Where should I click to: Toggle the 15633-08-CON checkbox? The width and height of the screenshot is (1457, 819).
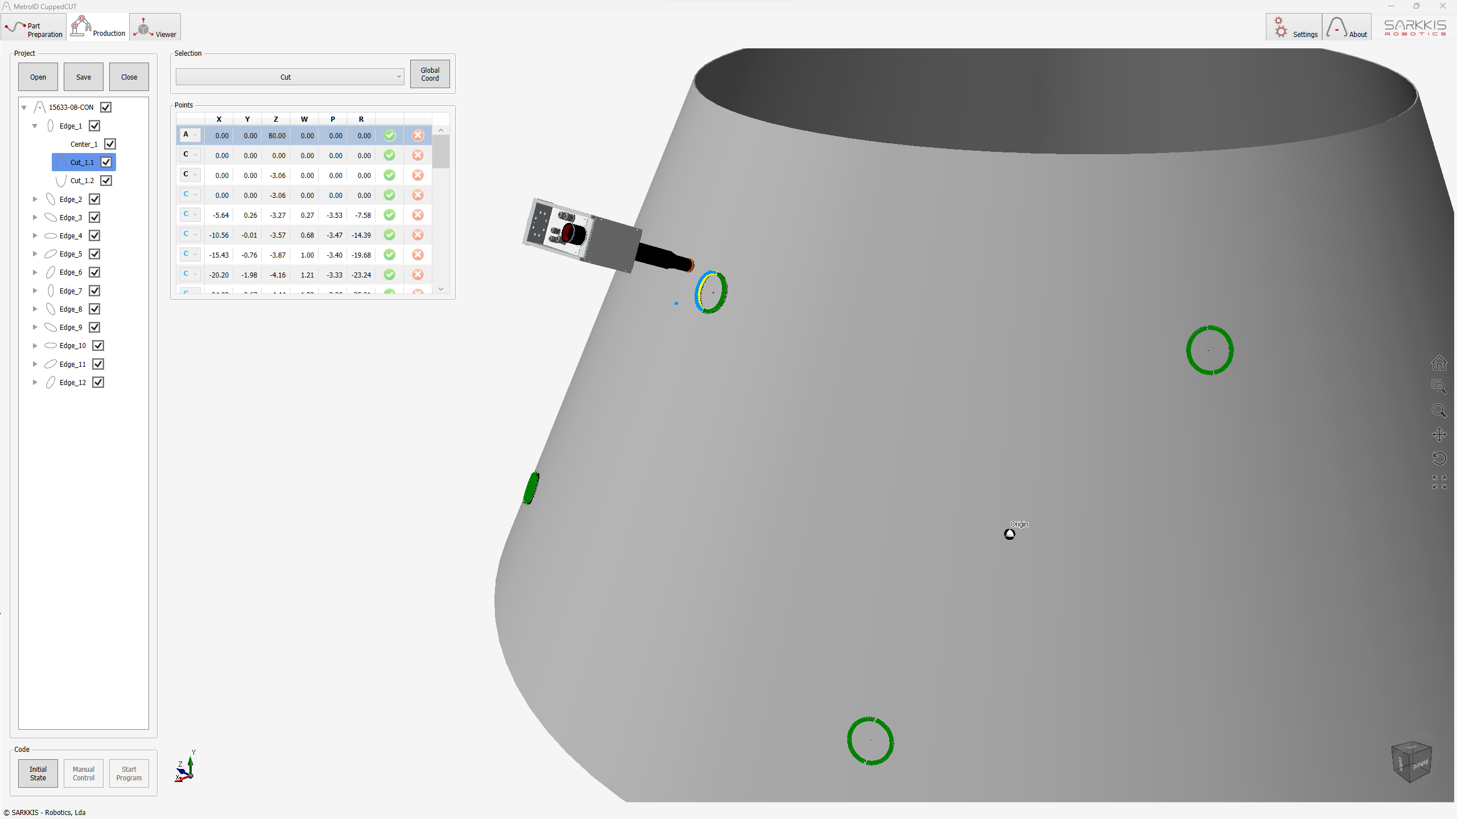pos(105,107)
